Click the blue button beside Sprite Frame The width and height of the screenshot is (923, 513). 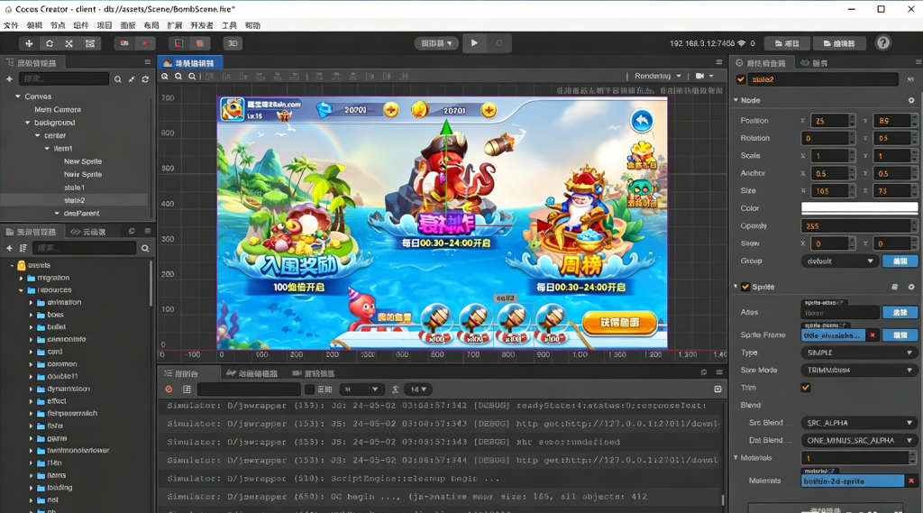tap(900, 334)
